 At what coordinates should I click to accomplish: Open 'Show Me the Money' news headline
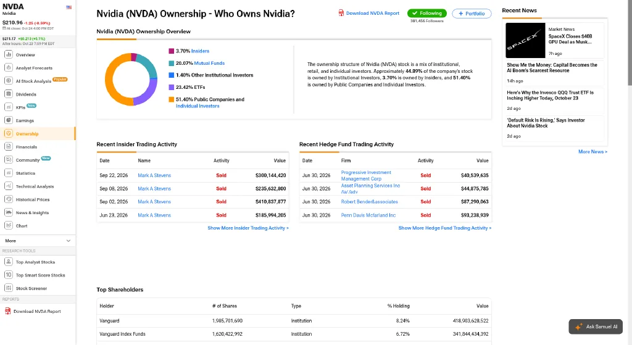[x=552, y=68]
